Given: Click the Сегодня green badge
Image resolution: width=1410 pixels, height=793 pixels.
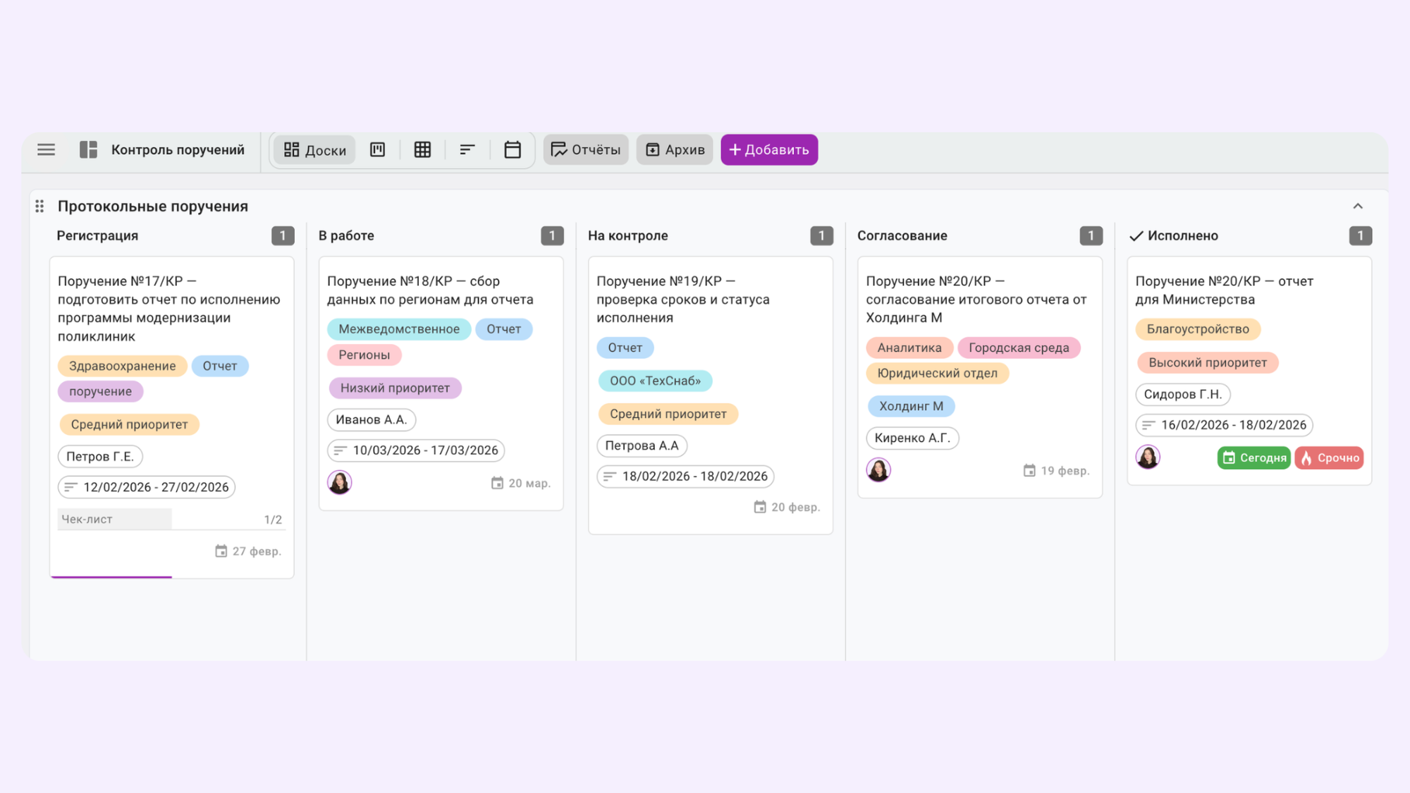Looking at the screenshot, I should (x=1254, y=457).
